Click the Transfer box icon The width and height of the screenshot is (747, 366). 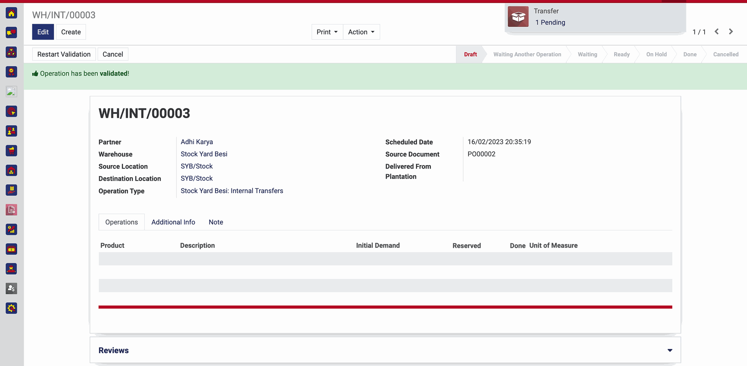518,17
